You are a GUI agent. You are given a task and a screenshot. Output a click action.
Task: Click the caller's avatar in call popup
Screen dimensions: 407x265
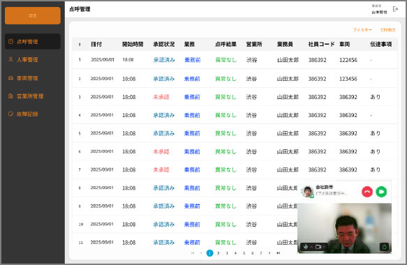click(308, 192)
